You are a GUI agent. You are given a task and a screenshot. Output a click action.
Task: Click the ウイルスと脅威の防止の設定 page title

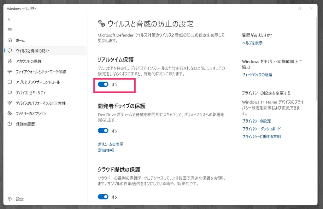pyautogui.click(x=150, y=24)
